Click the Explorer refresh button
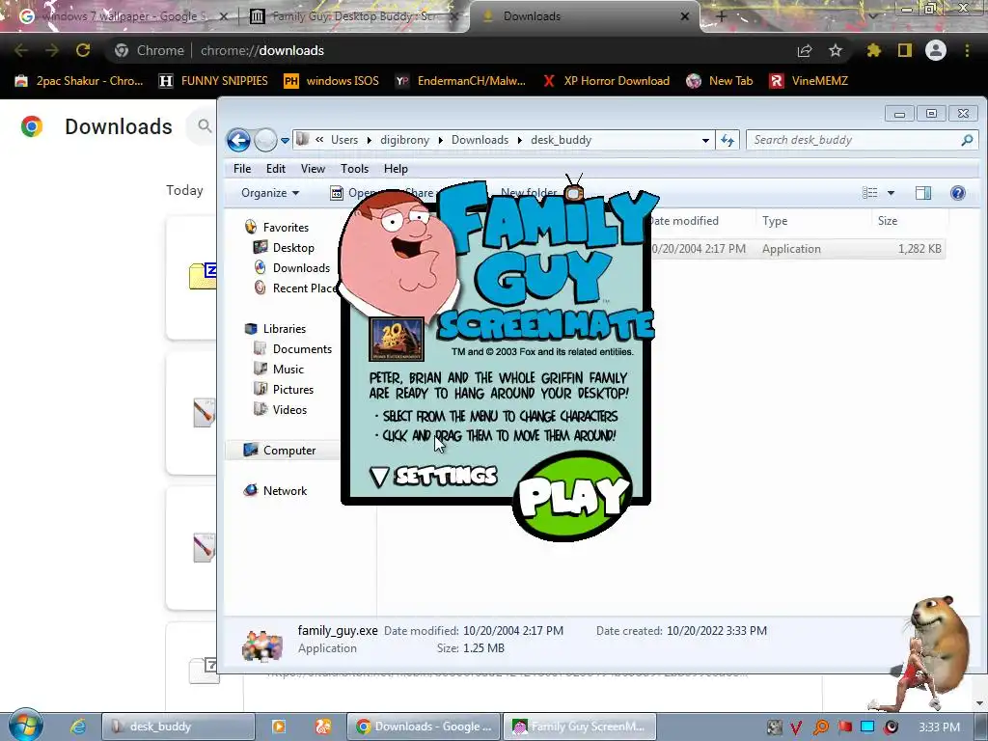 click(727, 141)
